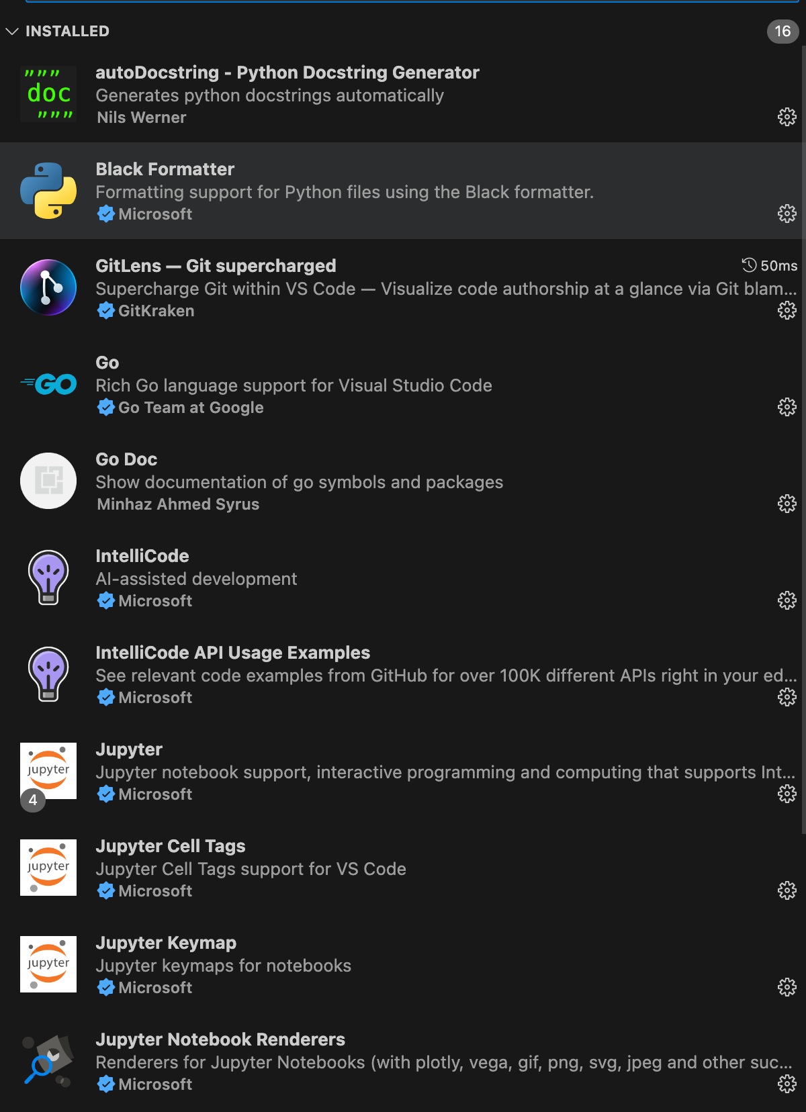Click the IntelliCode lightbulb icon

pyautogui.click(x=48, y=577)
